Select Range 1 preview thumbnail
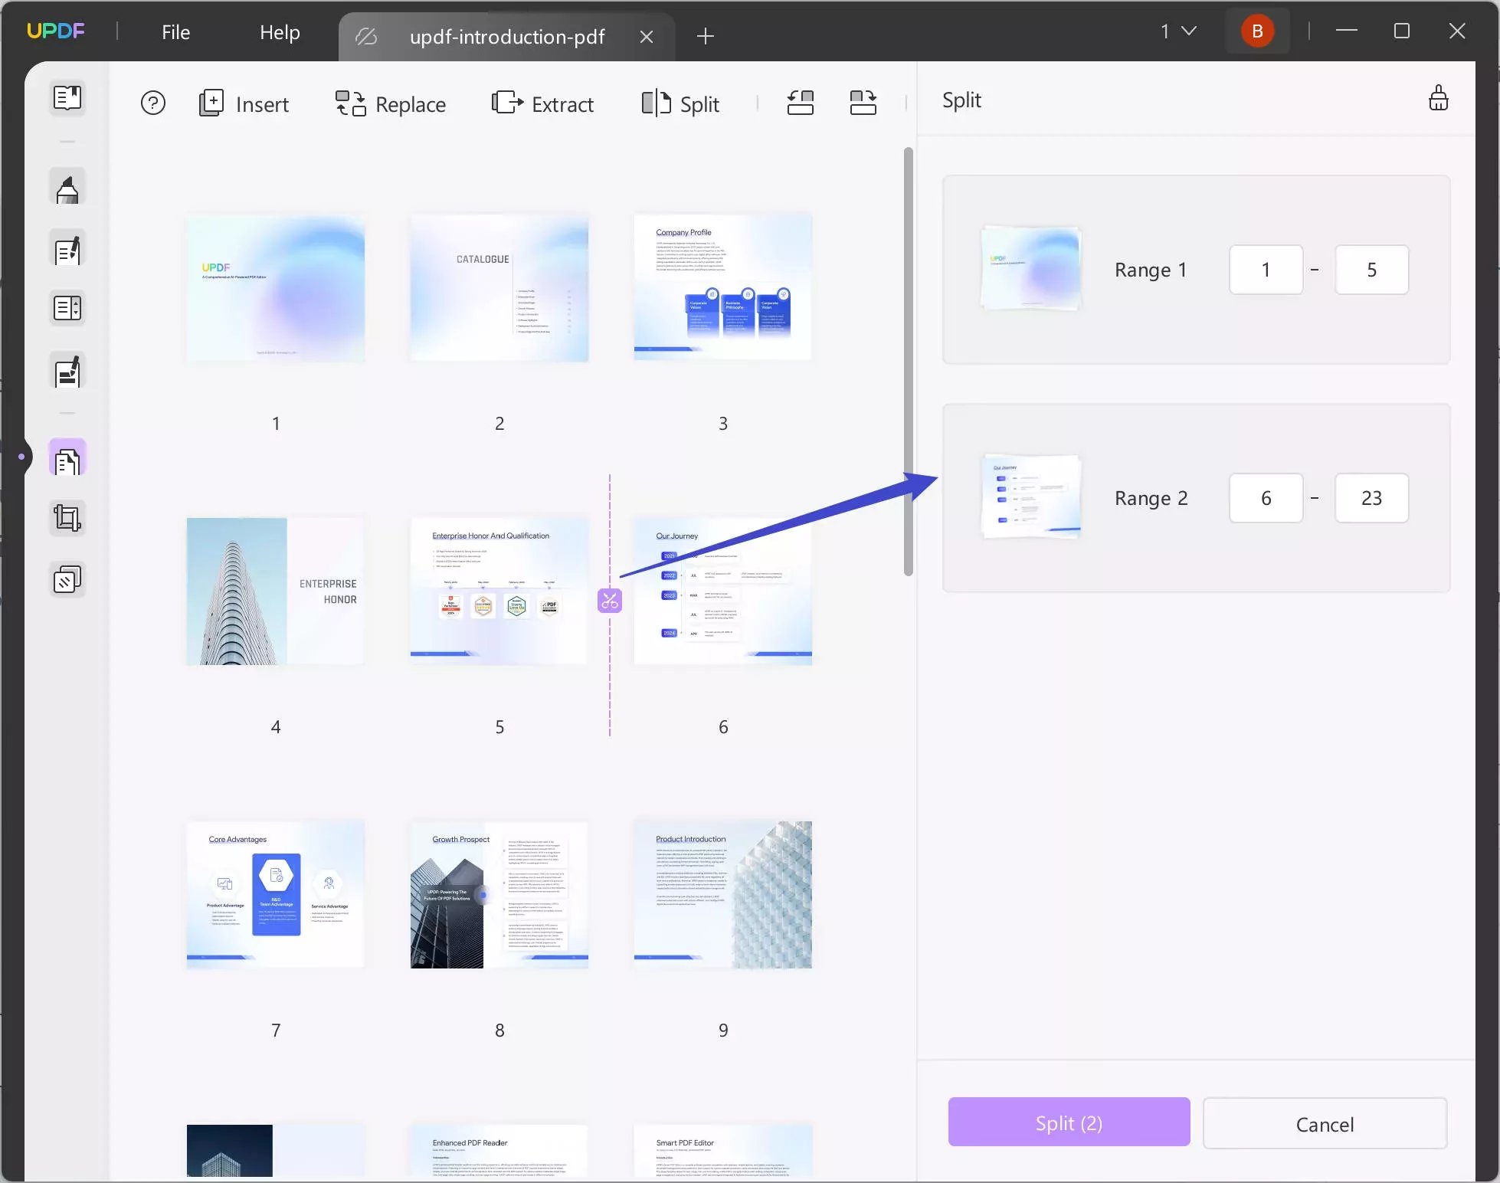 tap(1031, 268)
